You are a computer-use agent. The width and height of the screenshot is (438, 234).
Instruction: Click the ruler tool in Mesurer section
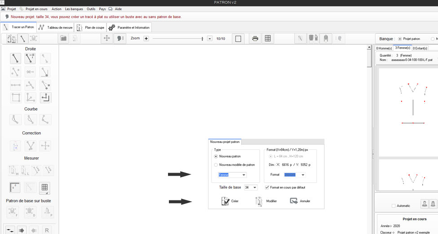pyautogui.click(x=16, y=188)
